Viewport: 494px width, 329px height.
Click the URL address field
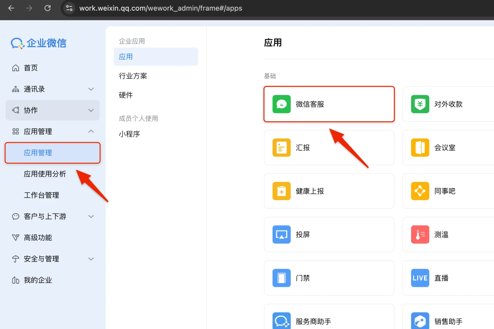(161, 8)
